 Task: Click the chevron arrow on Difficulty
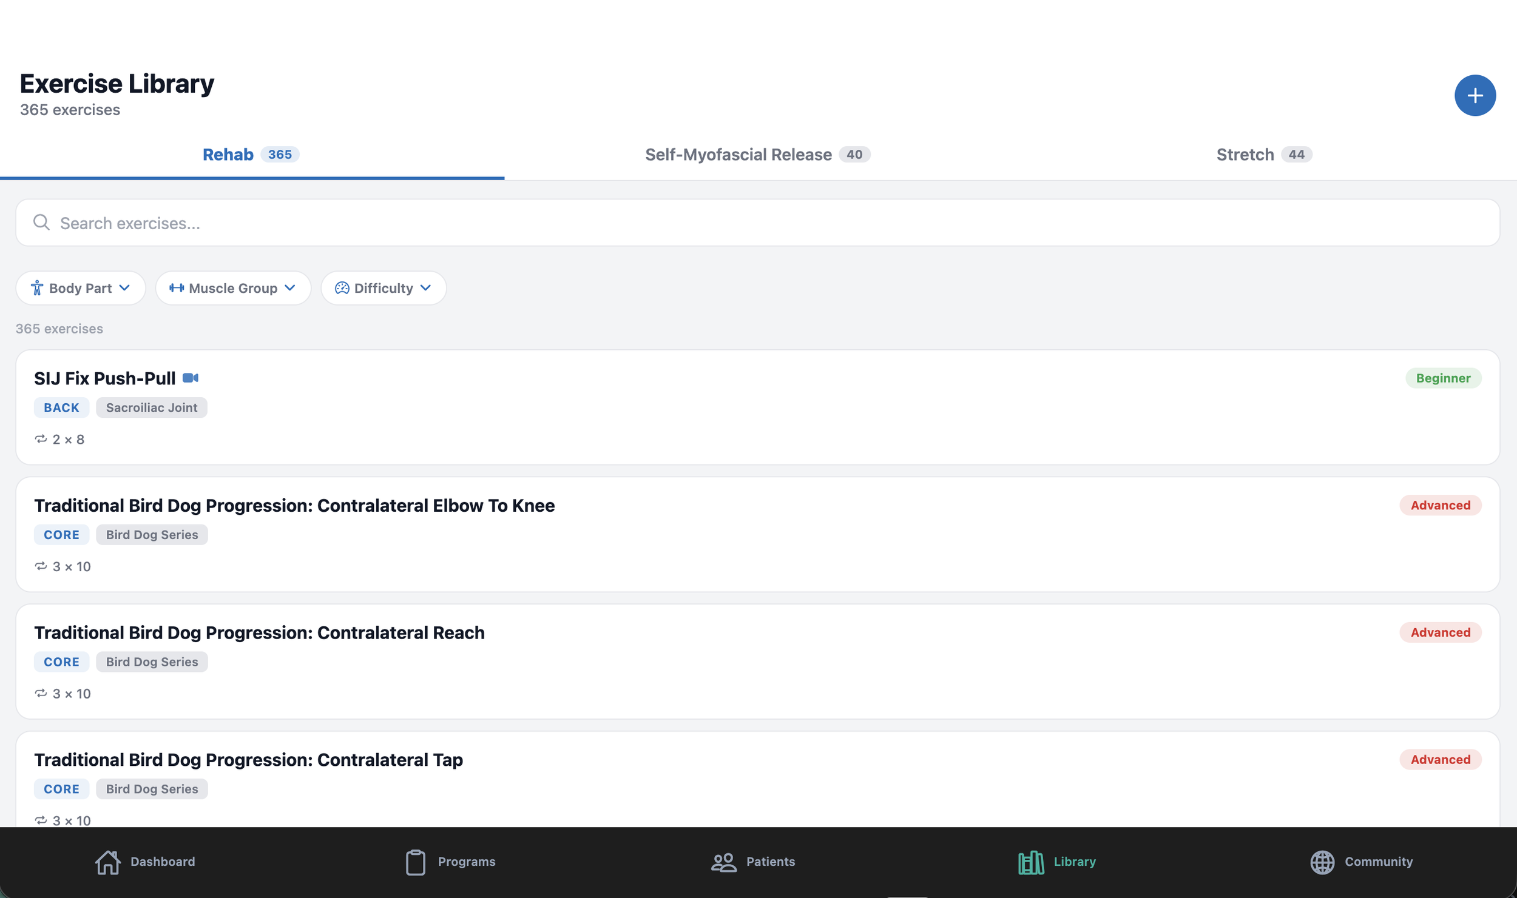[425, 288]
